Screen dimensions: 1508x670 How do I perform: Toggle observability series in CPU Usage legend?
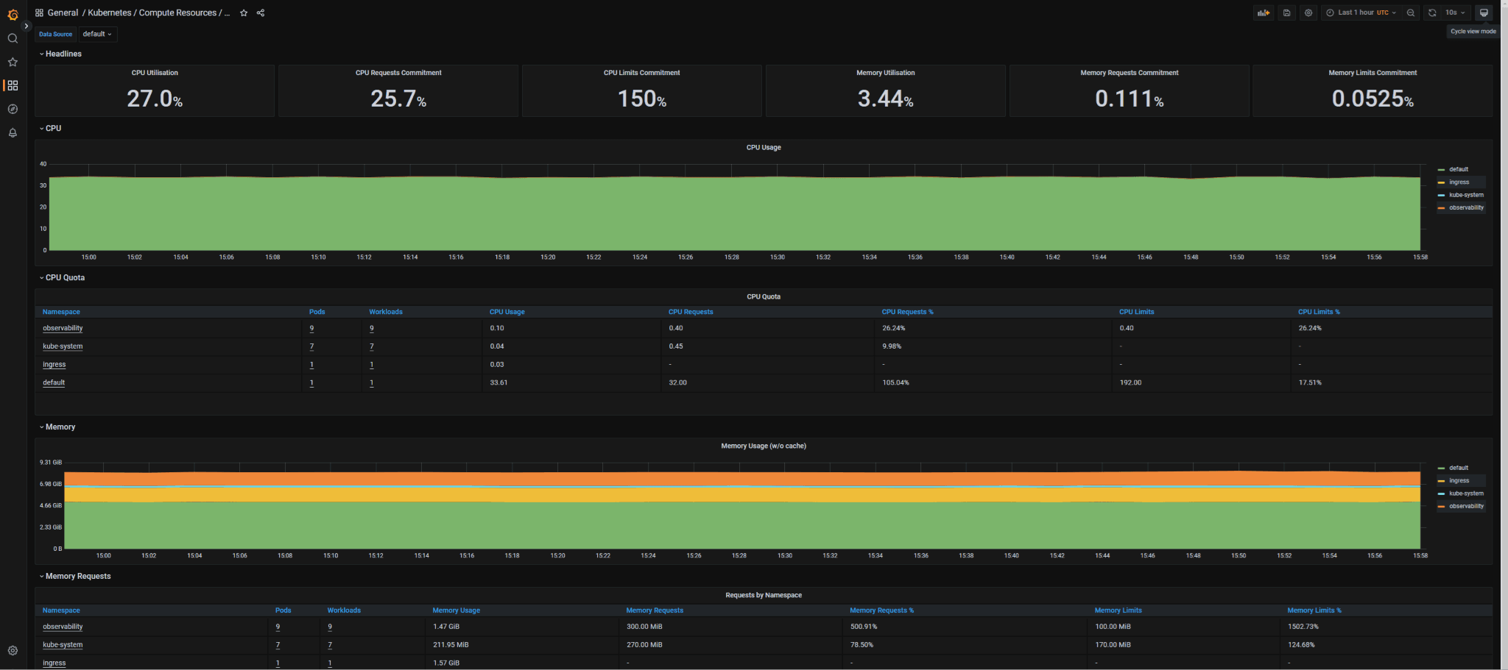click(x=1466, y=207)
